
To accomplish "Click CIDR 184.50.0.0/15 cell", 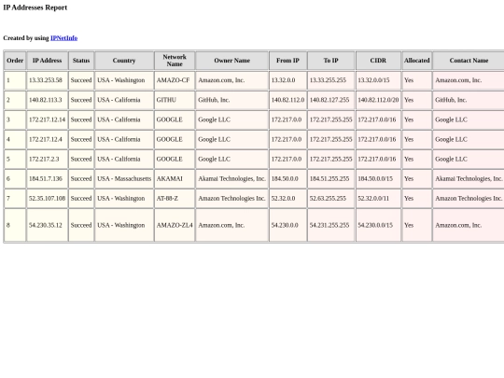I will [x=378, y=178].
